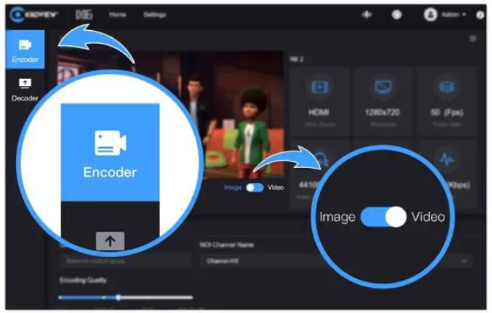Screen dimensions: 492x313
Task: Click the plus-shaped icon in top bar
Action: [367, 14]
